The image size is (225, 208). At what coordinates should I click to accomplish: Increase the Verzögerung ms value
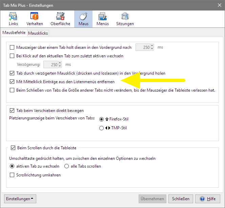60,63
